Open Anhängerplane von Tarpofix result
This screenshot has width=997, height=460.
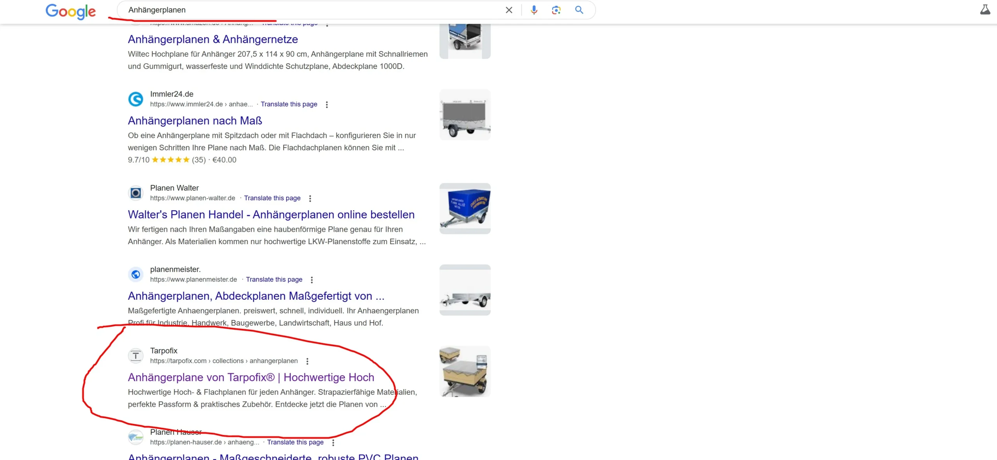click(251, 378)
